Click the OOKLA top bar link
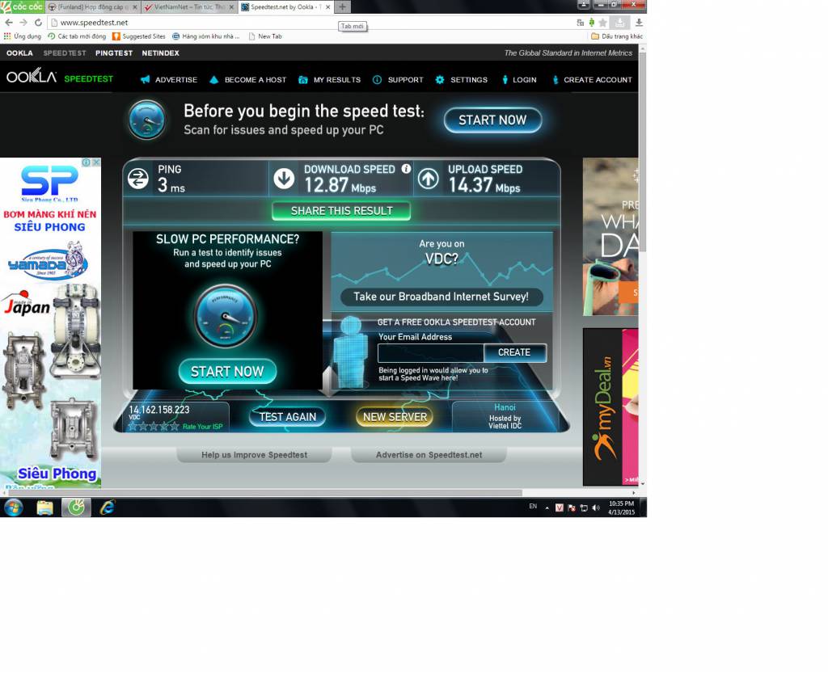The image size is (828, 674). point(19,53)
